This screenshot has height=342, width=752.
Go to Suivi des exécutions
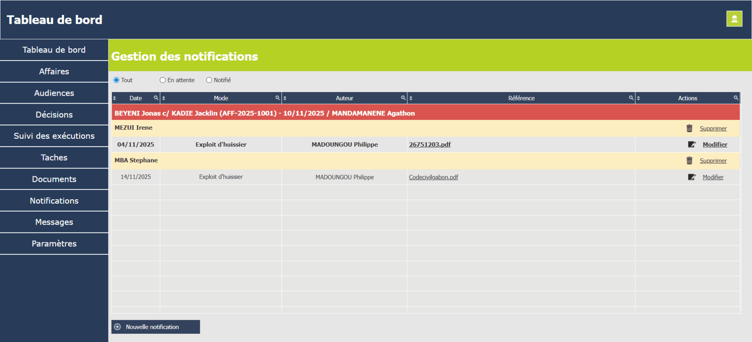tap(54, 136)
